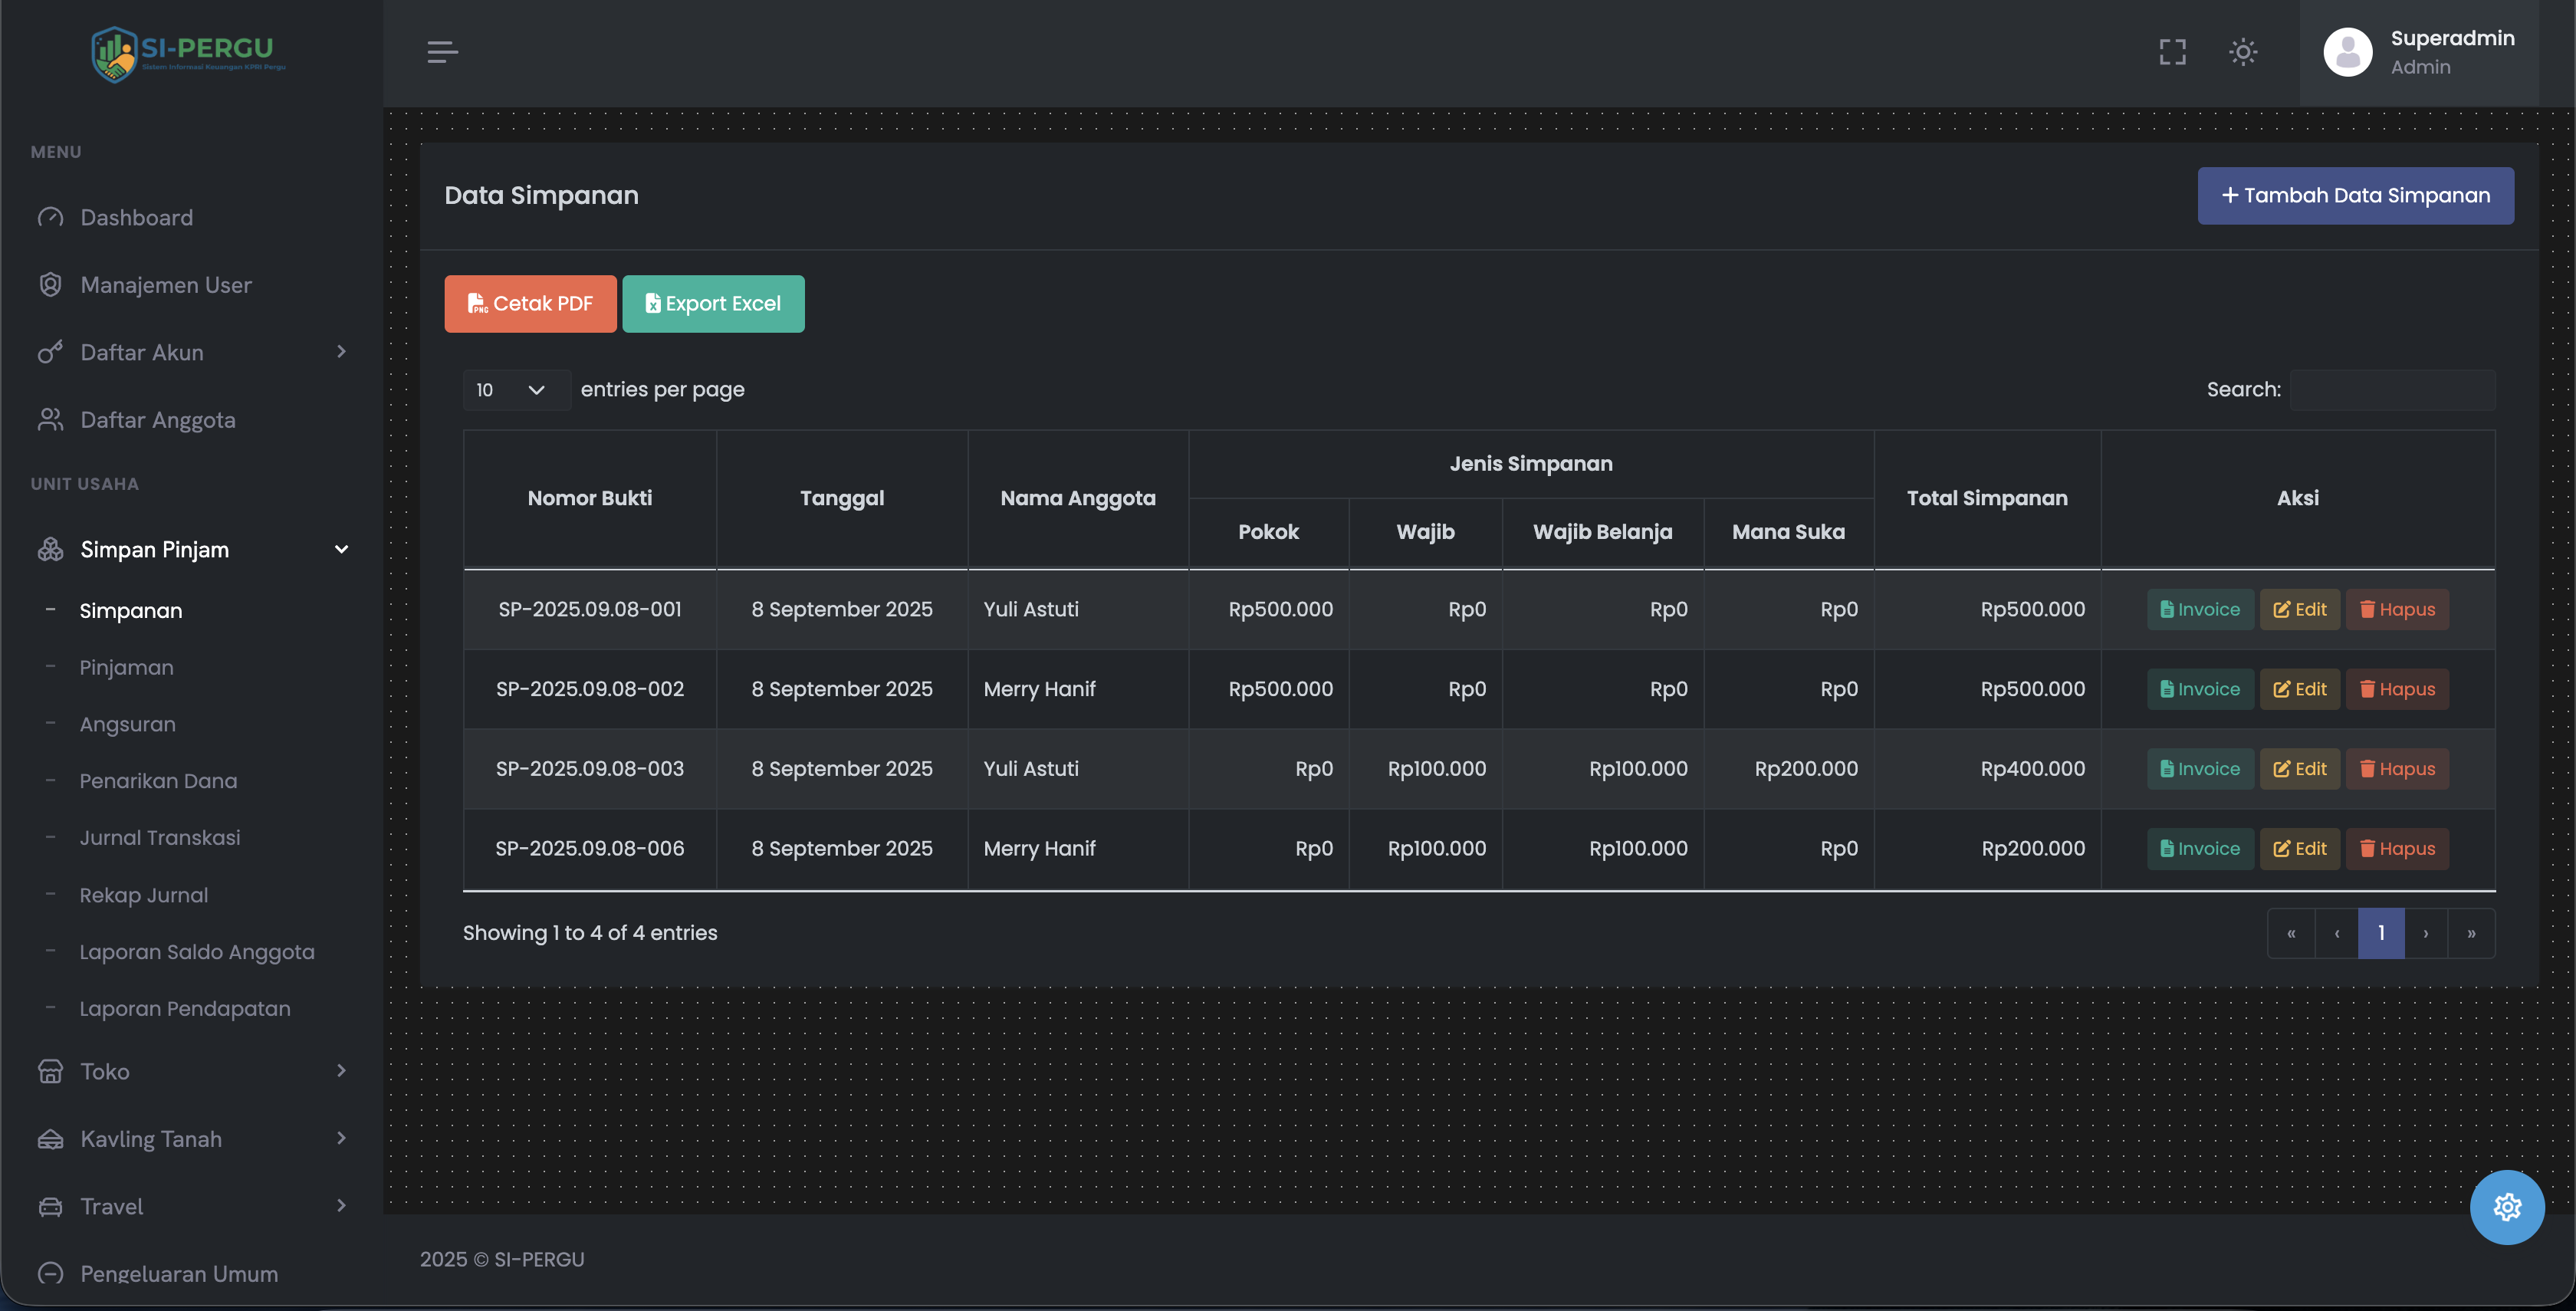
Task: Go to the last page button
Action: point(2471,933)
